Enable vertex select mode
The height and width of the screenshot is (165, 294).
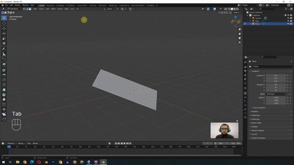click(x=24, y=9)
